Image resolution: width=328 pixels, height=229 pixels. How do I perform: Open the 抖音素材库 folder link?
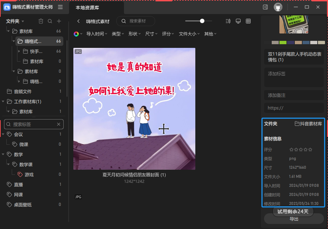point(308,124)
